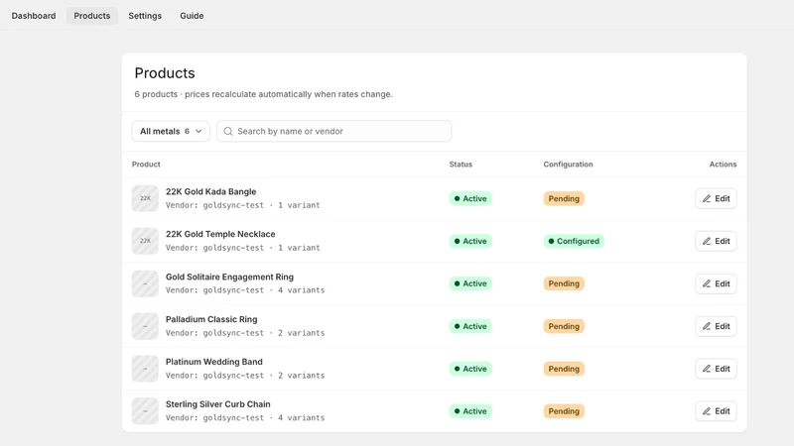794x446 pixels.
Task: Click Palladium Classic Ring thumbnail
Action: coord(145,326)
